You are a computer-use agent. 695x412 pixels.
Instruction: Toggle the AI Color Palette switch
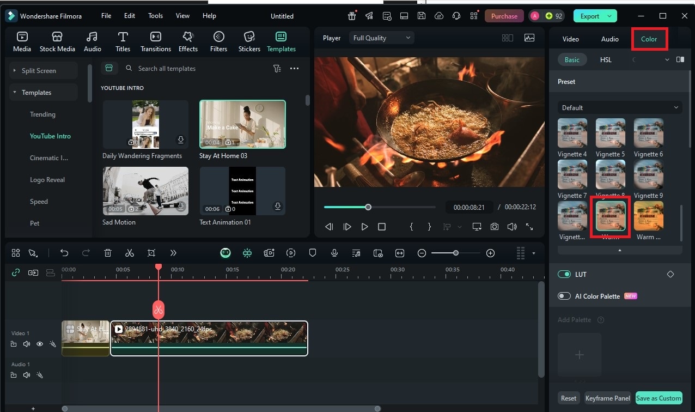click(x=564, y=296)
